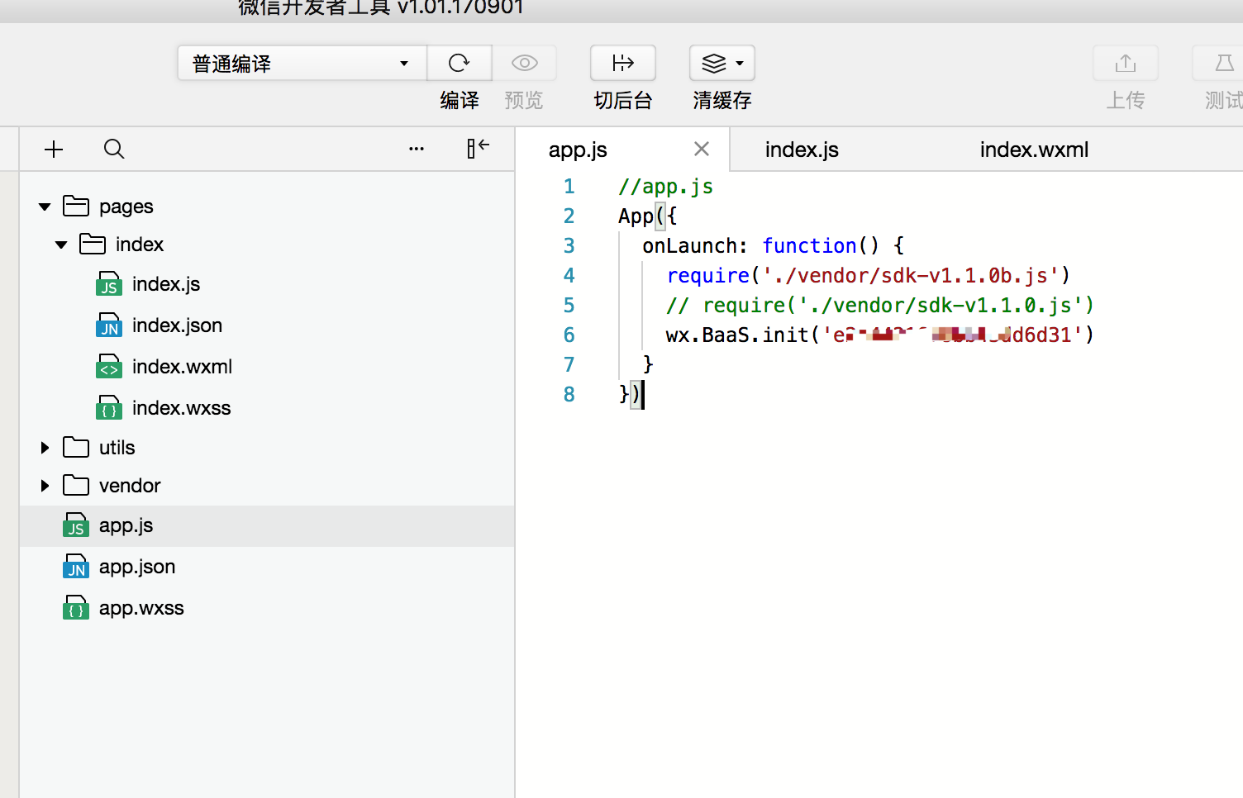Switch to the index.wxml tab
This screenshot has width=1243, height=798.
[x=1033, y=150]
